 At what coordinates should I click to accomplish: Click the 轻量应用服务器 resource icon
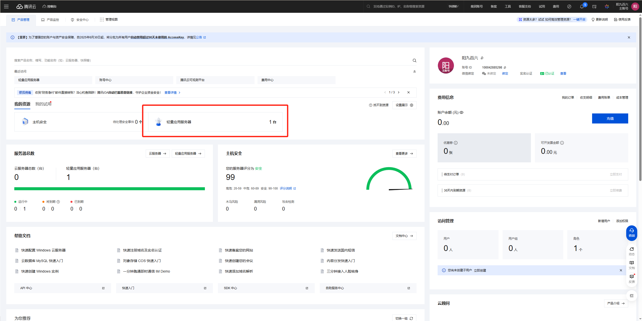tap(158, 122)
